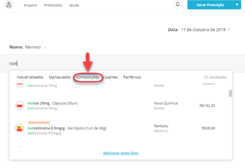Click the DESCONTINUADO badge
The image size is (245, 168).
pos(39,122)
